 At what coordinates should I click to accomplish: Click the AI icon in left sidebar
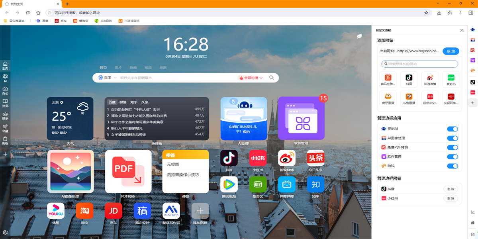pyautogui.click(x=5, y=78)
